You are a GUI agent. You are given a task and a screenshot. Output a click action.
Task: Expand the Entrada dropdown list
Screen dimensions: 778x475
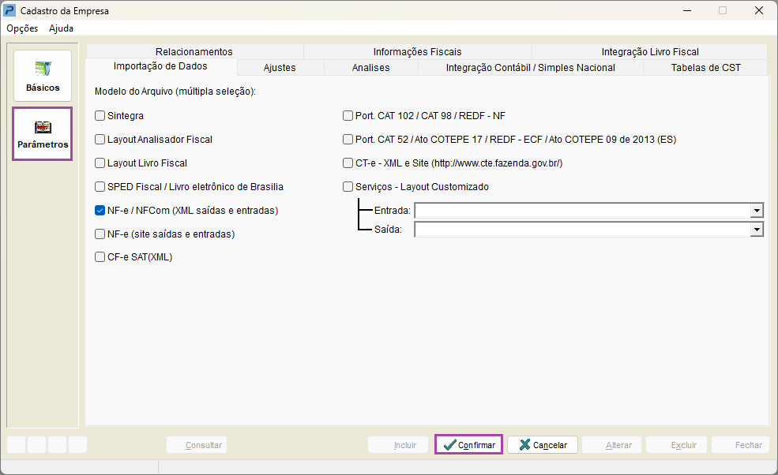[757, 211]
